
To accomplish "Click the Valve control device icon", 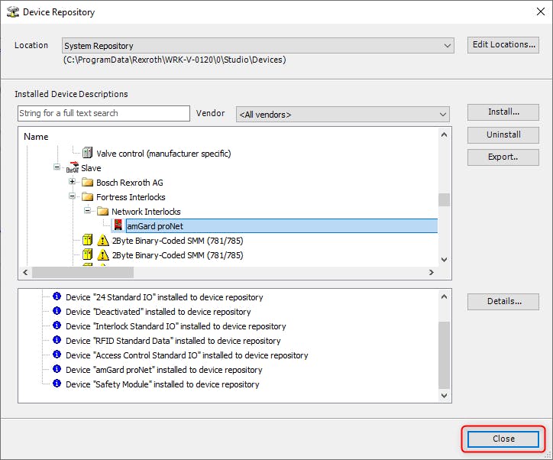I will pos(88,153).
